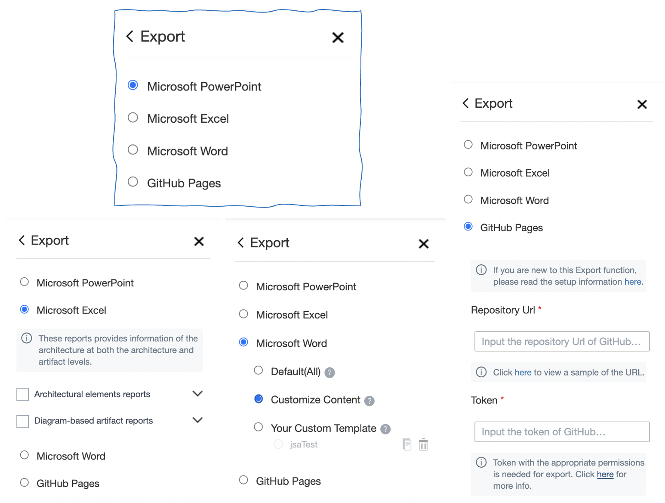Enable the Diagram-based artifact reports checkbox
Viewport: 665px width, 503px height.
[22, 421]
